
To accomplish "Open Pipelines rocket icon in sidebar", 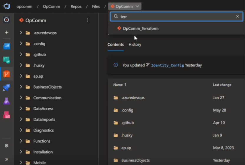I will coord(6,88).
